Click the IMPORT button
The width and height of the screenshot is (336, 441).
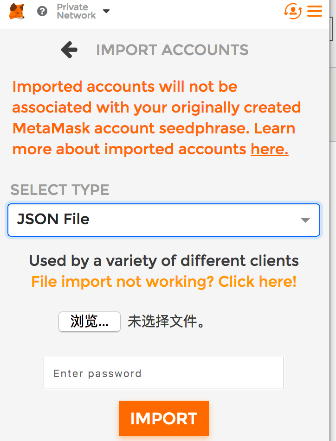click(163, 418)
